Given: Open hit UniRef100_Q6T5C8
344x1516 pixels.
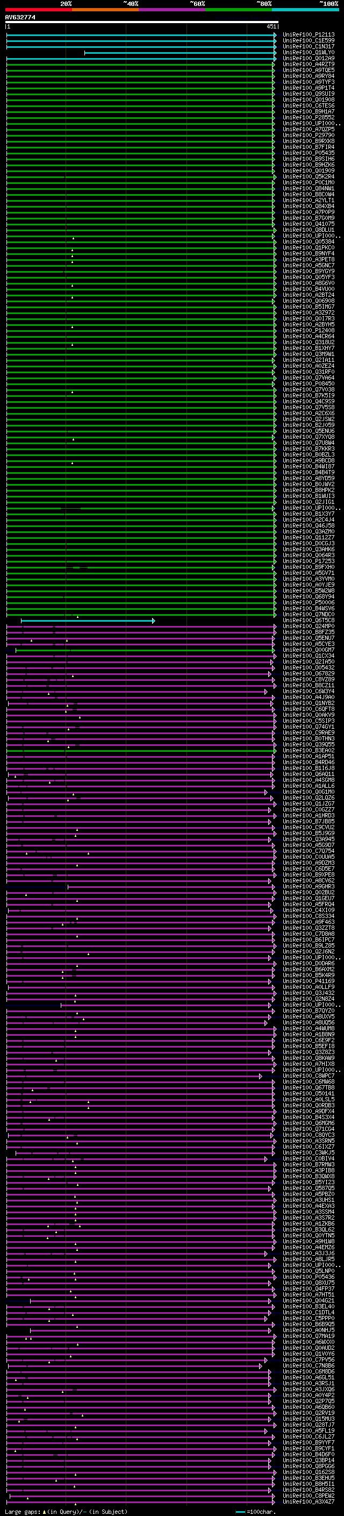Looking at the screenshot, I should [309, 620].
